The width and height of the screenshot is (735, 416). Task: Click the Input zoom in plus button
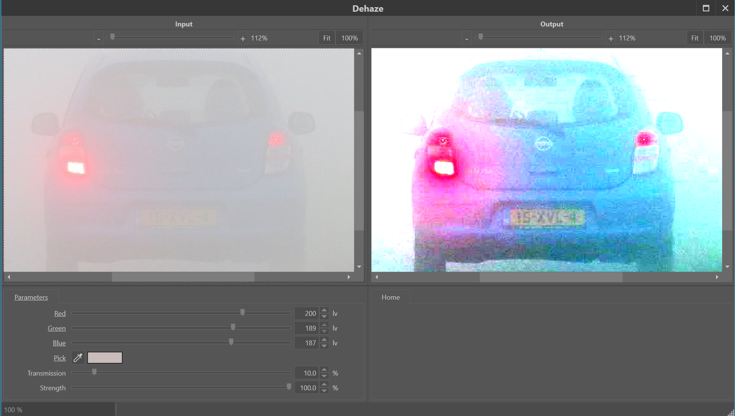pyautogui.click(x=243, y=39)
